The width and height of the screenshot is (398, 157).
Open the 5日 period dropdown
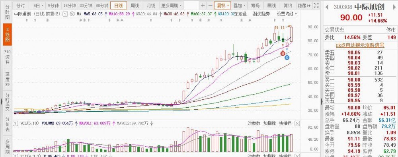coord(38,5)
